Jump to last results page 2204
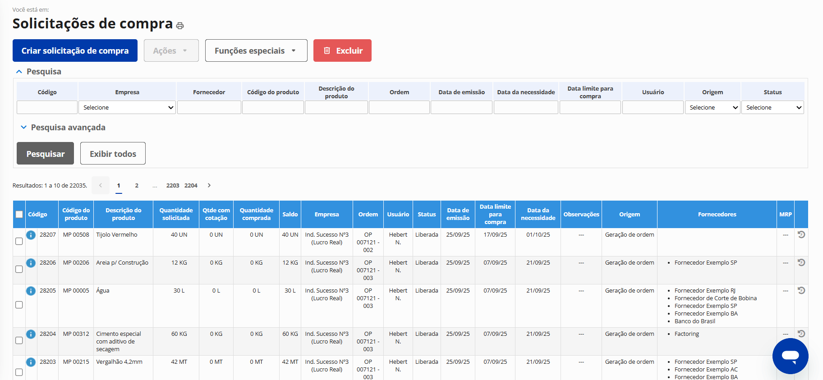823x380 pixels. 191,185
